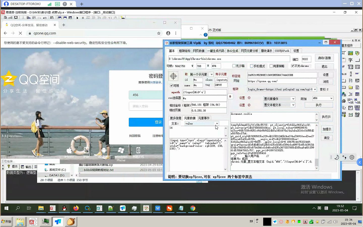Open Chrome profile avatar menu
Image resolution: width=363 pixels, height=227 pixels.
168,33
